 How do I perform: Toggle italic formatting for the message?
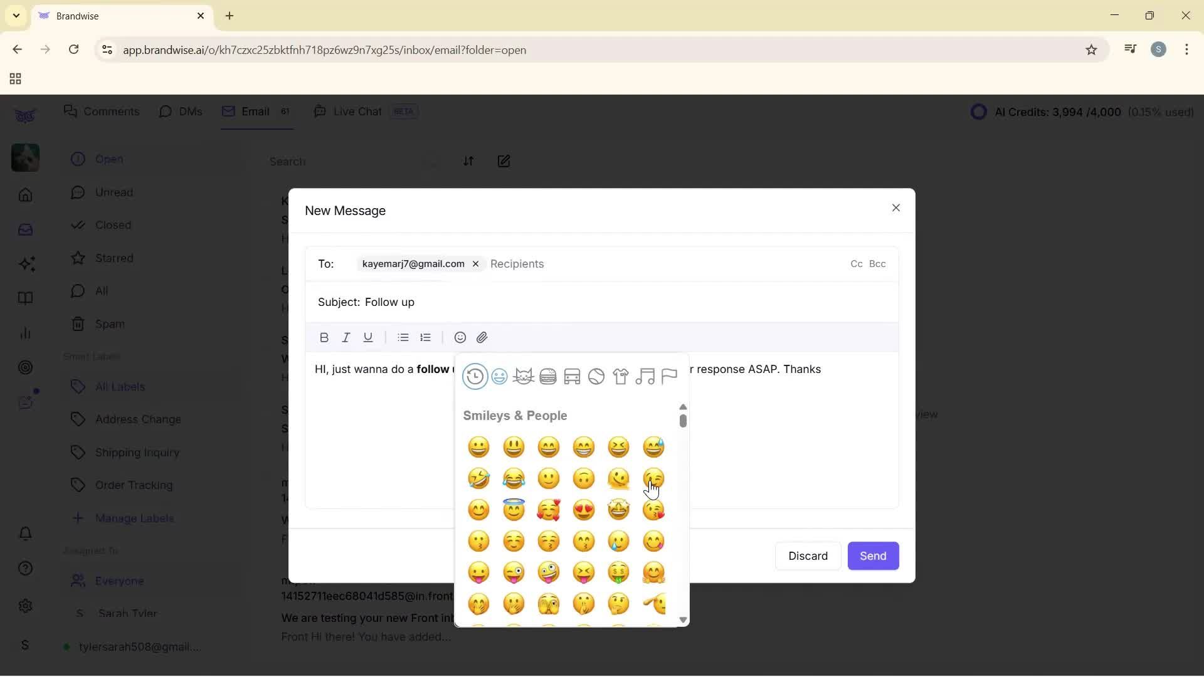(x=346, y=337)
